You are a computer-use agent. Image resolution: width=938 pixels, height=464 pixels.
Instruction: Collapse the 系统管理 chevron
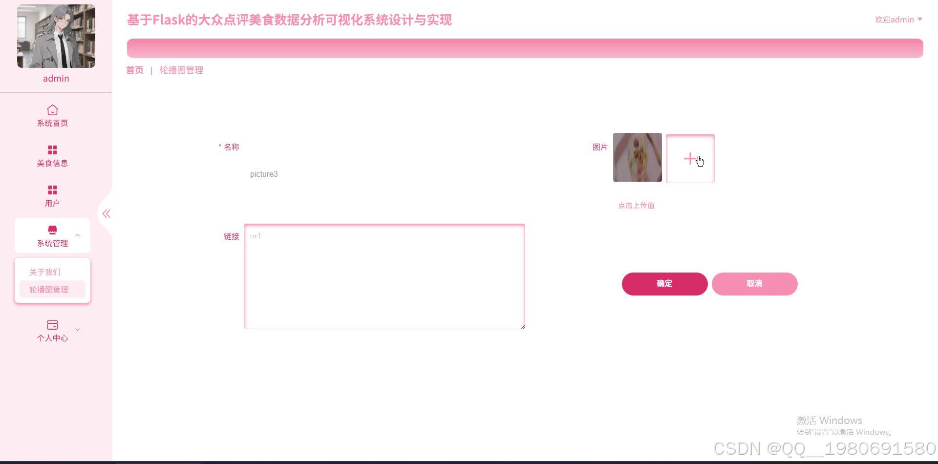coord(78,235)
